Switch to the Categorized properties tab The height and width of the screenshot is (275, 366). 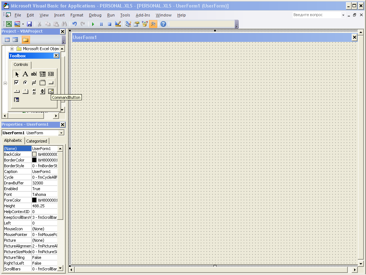37,141
